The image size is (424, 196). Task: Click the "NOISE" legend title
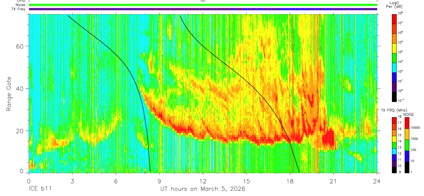point(408,114)
